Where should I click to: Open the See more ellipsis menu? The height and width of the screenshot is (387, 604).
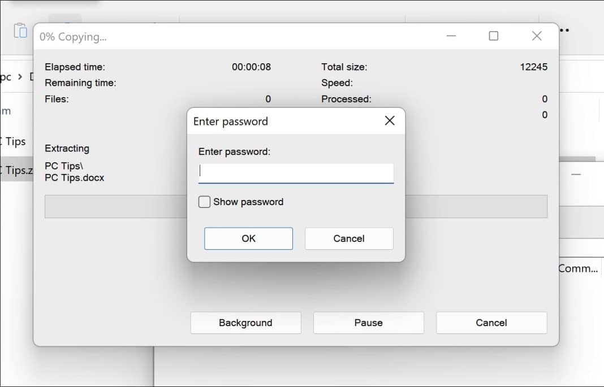click(563, 31)
